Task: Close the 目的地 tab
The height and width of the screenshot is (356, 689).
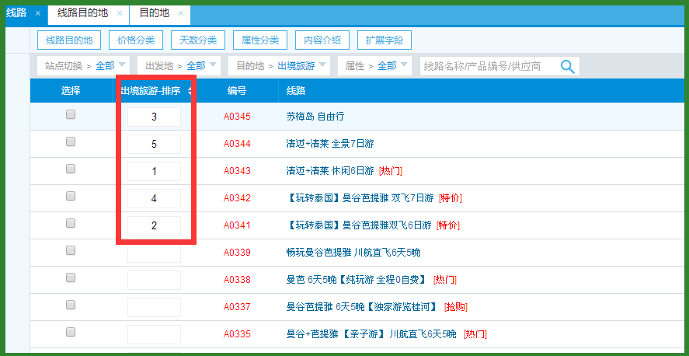Action: tap(181, 13)
